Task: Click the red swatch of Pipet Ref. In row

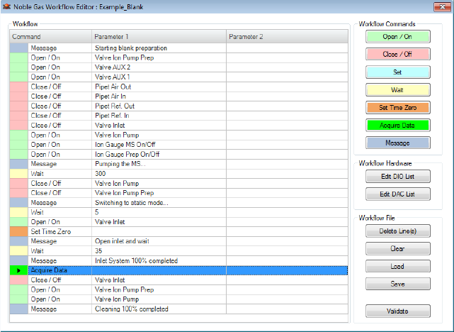Action: 19,116
